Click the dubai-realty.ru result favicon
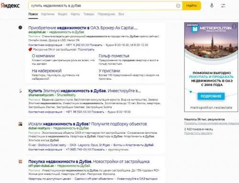239x183 pixels. point(20,124)
